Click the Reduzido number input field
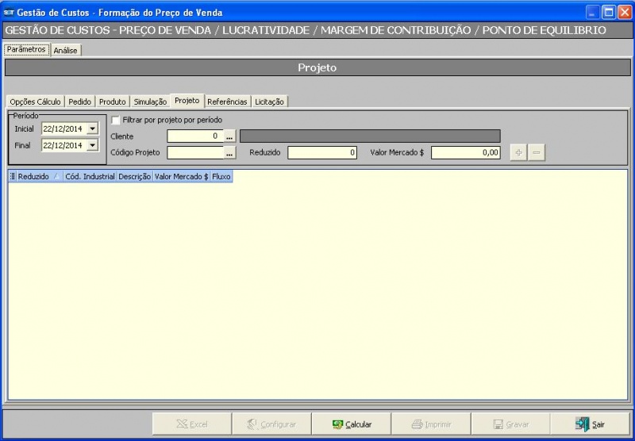This screenshot has height=441, width=635. pyautogui.click(x=322, y=152)
